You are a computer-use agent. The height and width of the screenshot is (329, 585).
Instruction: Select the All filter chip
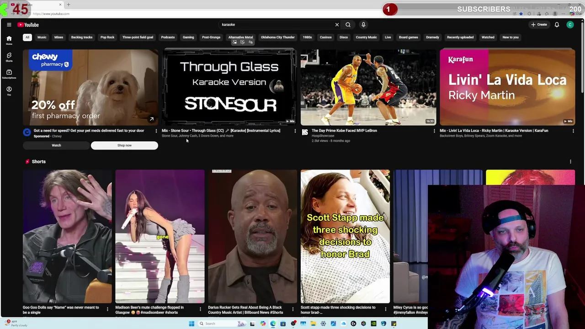pos(27,37)
